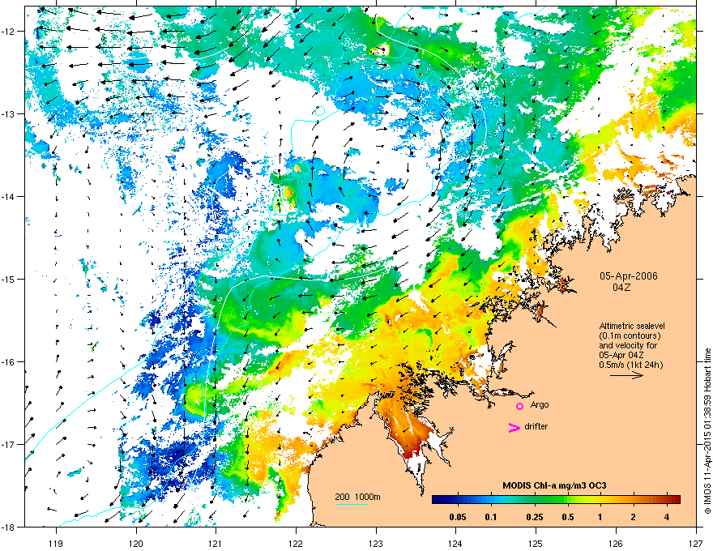
Task: Click colorbar value 1
Action: tap(600, 517)
